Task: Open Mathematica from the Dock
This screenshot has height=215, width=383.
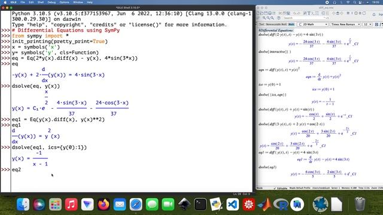Action: coord(249,204)
